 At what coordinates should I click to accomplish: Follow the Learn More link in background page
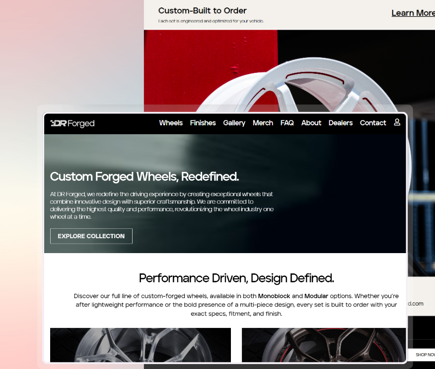(413, 13)
